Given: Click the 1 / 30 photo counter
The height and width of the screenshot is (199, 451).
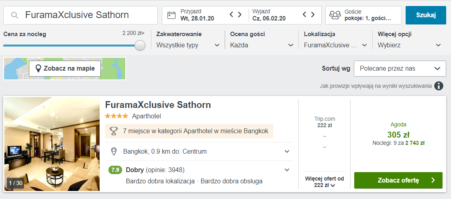Looking at the screenshot, I should [16, 183].
